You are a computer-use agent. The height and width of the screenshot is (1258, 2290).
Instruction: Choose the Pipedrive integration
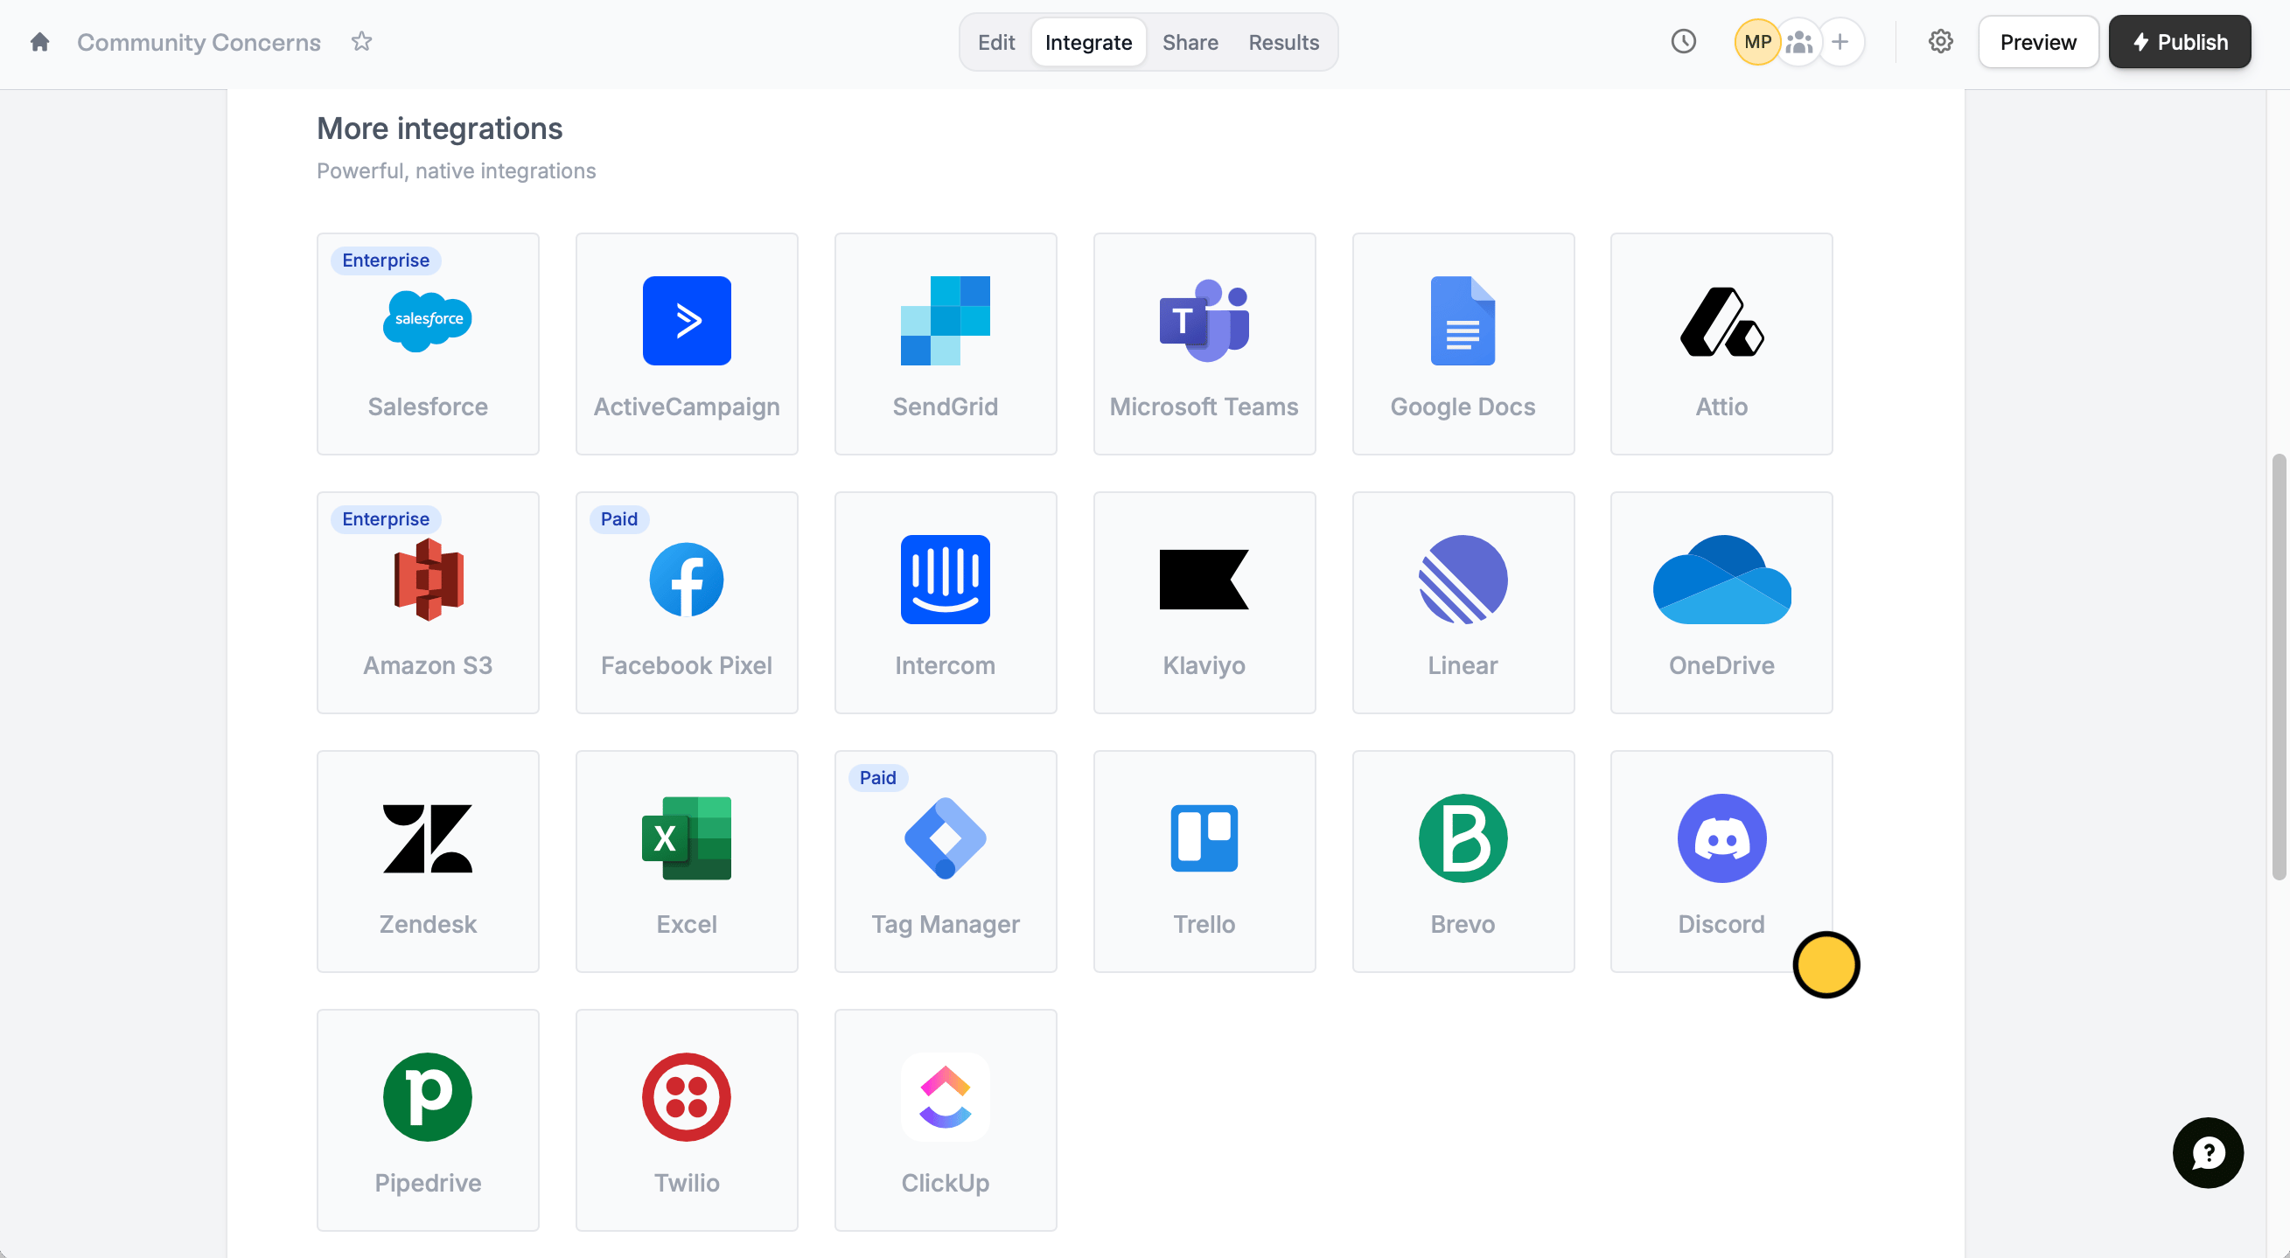(428, 1119)
